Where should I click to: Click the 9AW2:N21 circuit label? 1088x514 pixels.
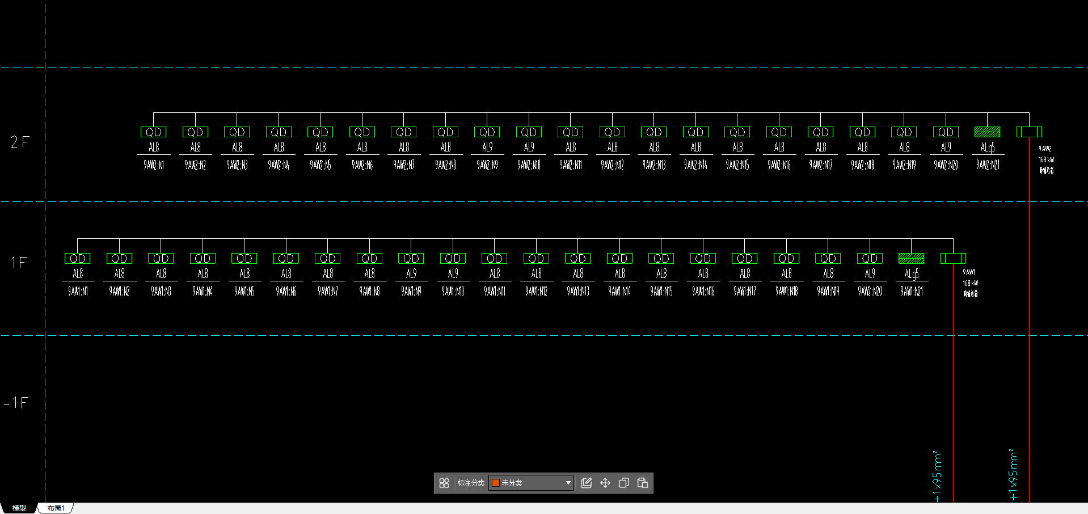click(x=988, y=165)
